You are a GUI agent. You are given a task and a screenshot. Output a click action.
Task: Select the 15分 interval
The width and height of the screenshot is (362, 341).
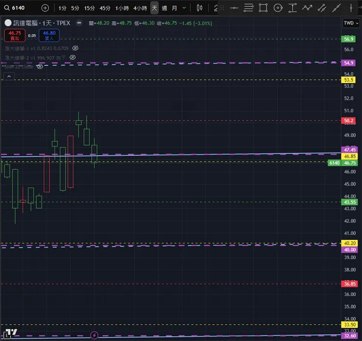pos(90,8)
